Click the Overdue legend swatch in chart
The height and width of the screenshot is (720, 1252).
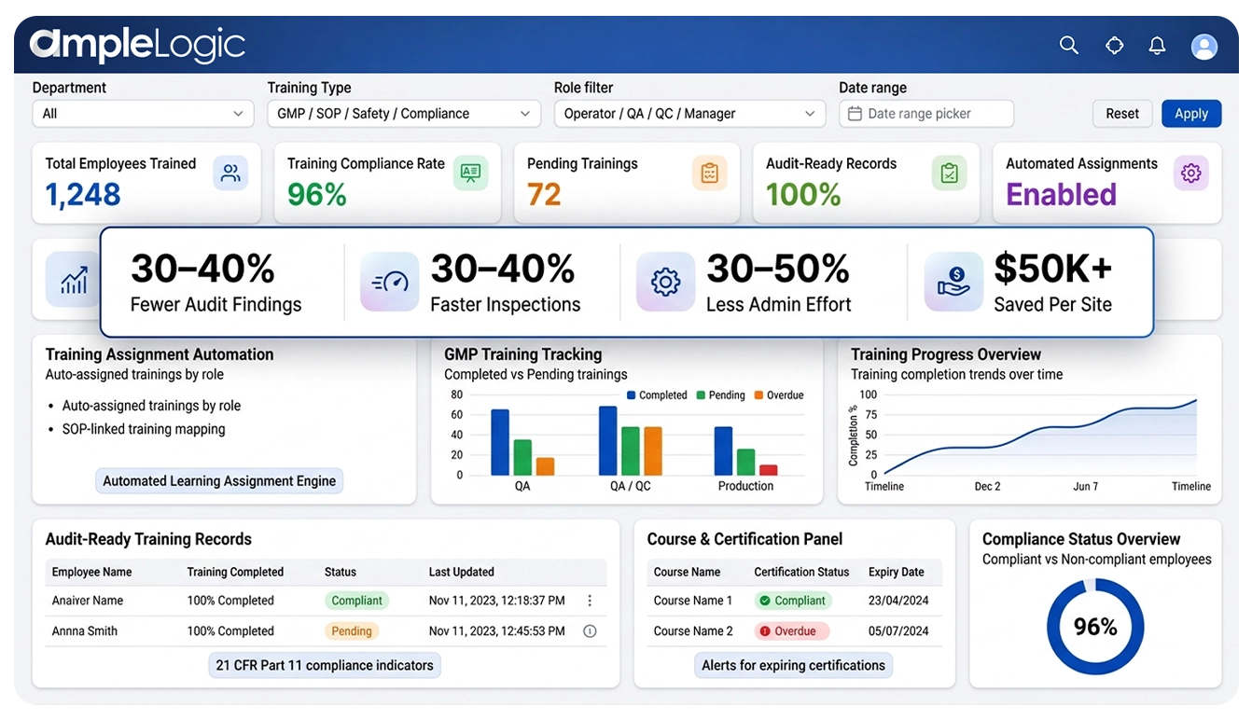758,395
